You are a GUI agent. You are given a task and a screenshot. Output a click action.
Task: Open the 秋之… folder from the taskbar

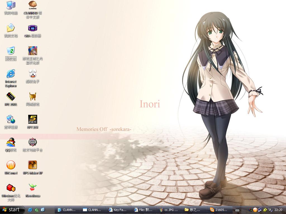point(194,210)
